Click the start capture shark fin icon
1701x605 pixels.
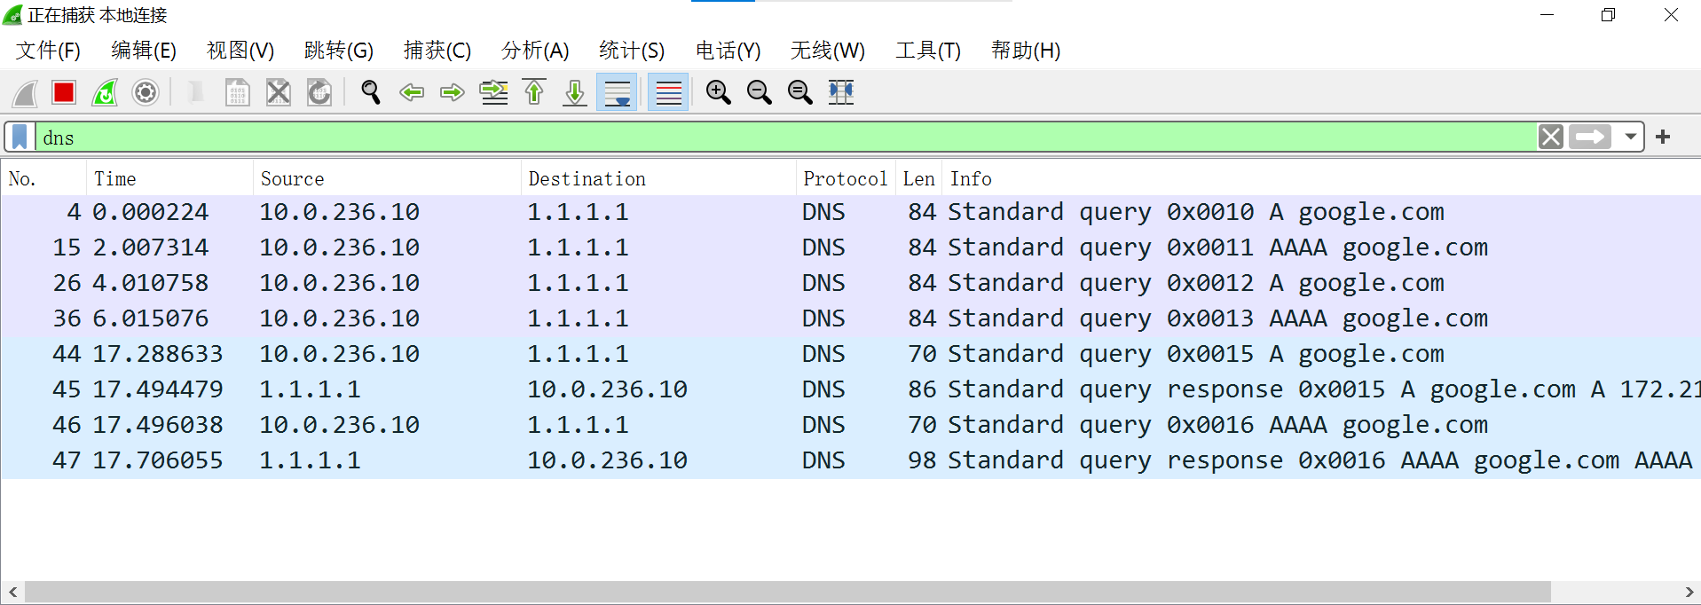point(25,92)
